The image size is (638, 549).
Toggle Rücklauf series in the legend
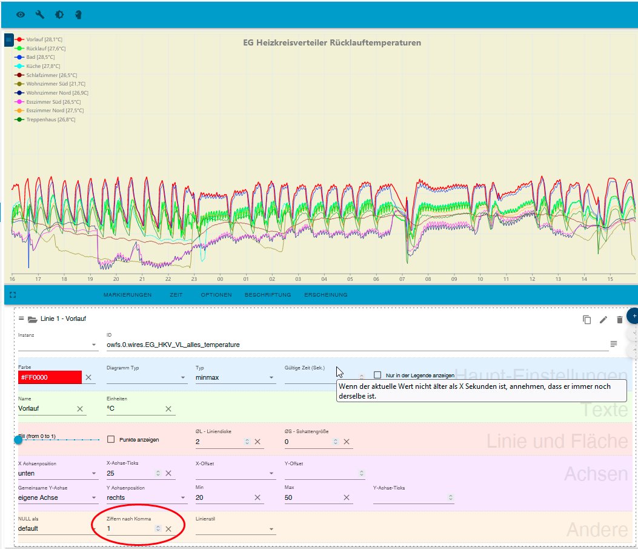pyautogui.click(x=40, y=49)
